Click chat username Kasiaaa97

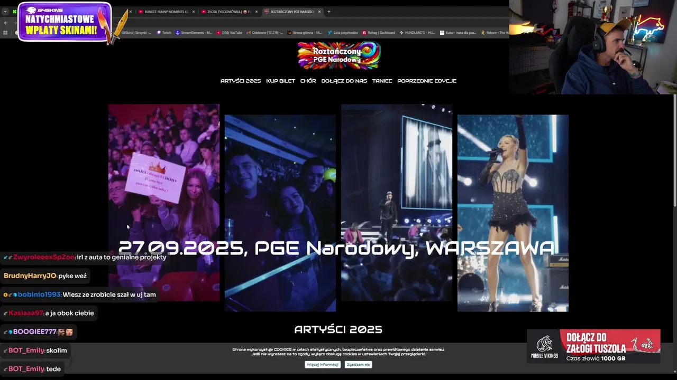point(26,313)
